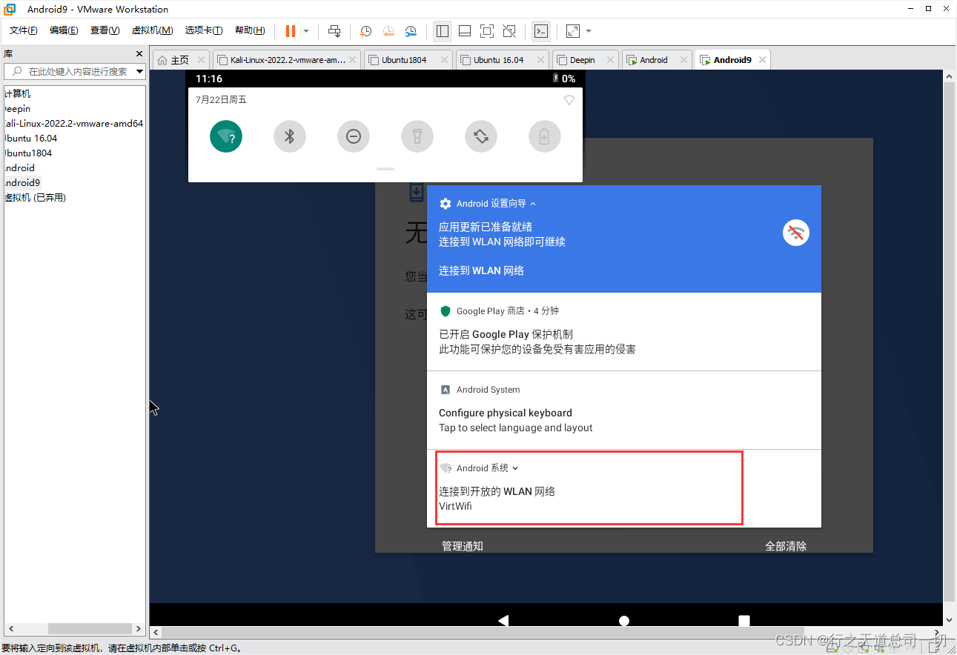Screen dimensions: 957x655
Task: Tap the Android back navigation button
Action: [x=503, y=621]
